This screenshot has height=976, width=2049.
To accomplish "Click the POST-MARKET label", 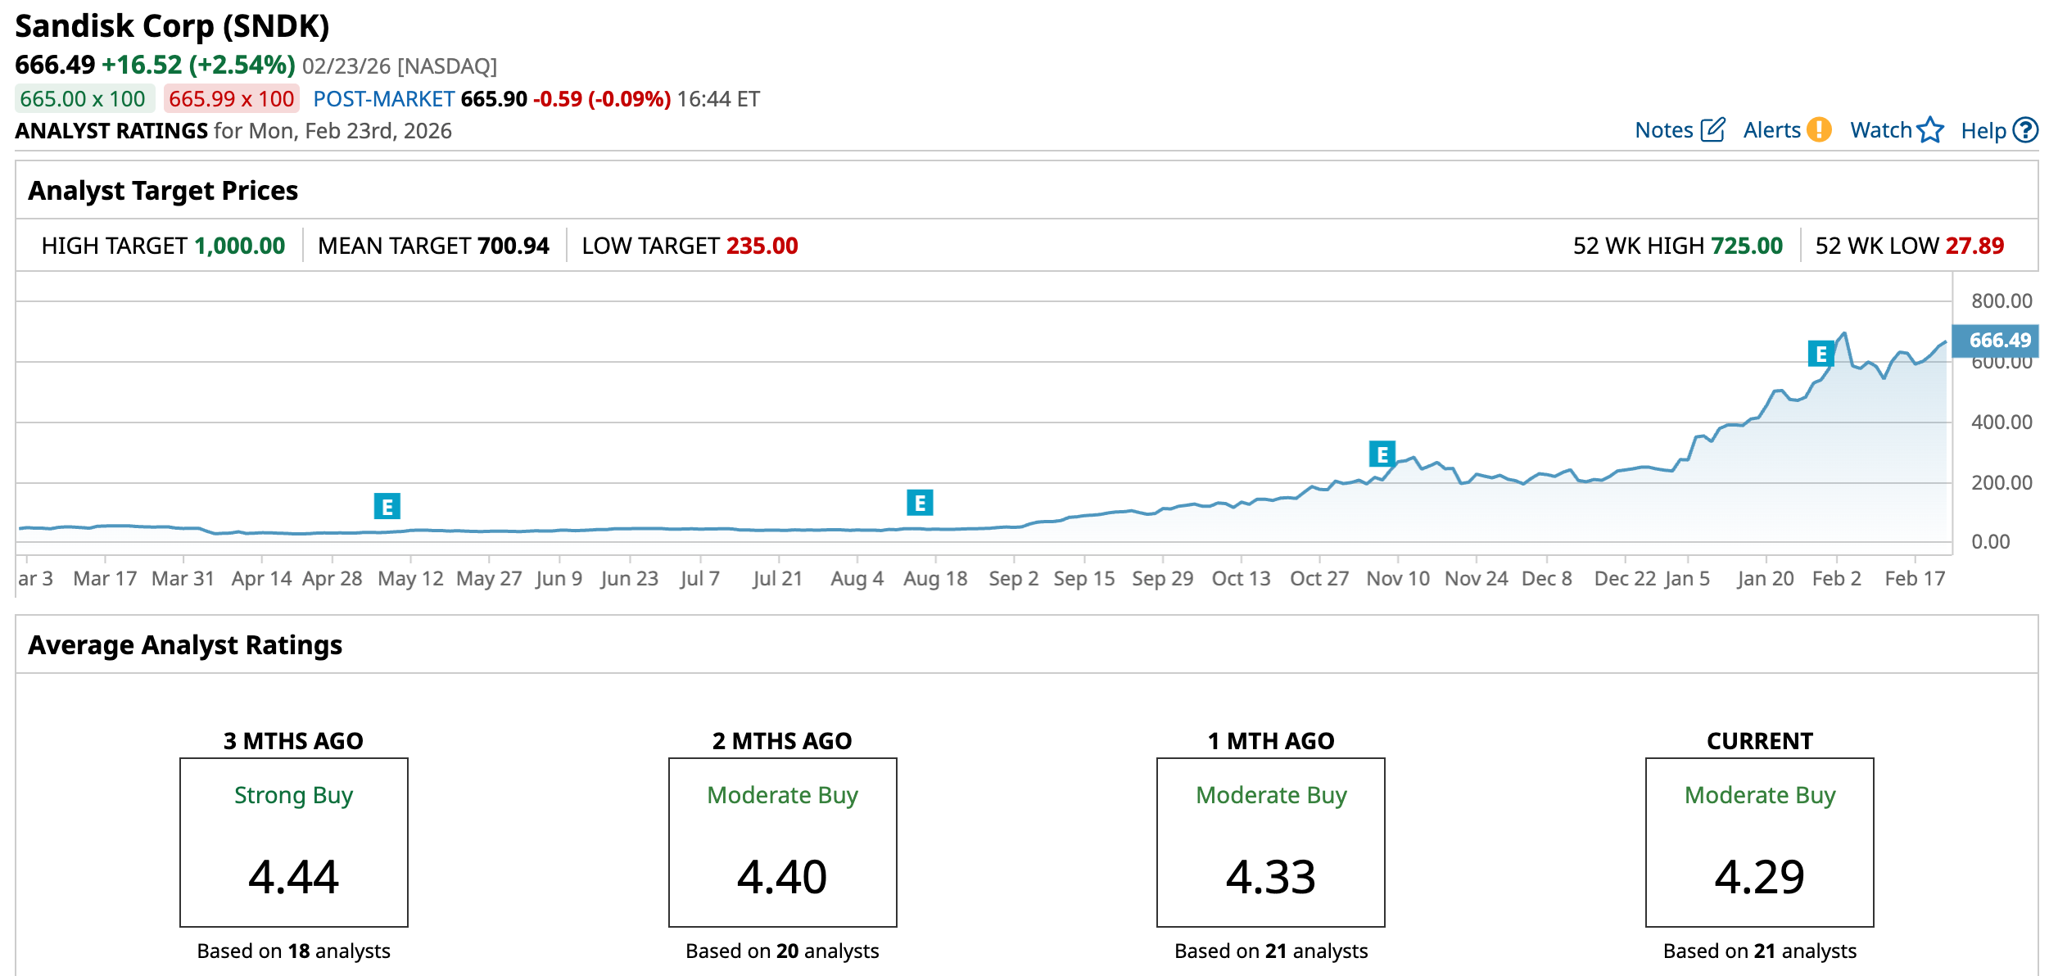I will point(383,99).
